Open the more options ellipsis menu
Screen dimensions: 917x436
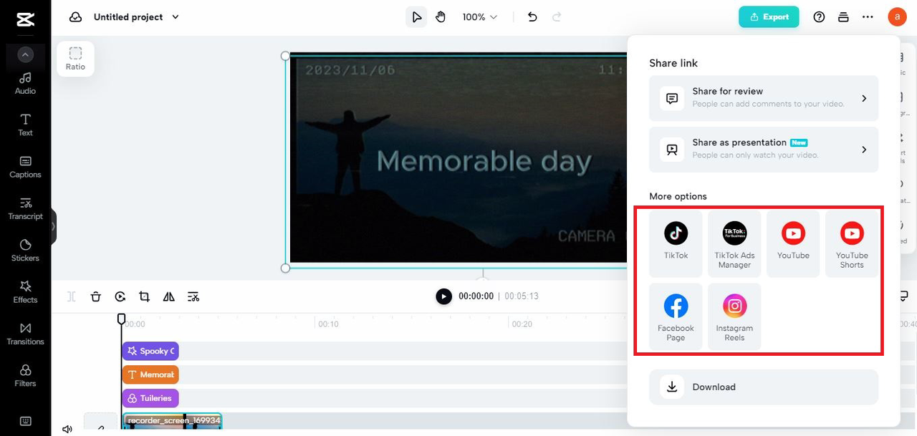868,17
